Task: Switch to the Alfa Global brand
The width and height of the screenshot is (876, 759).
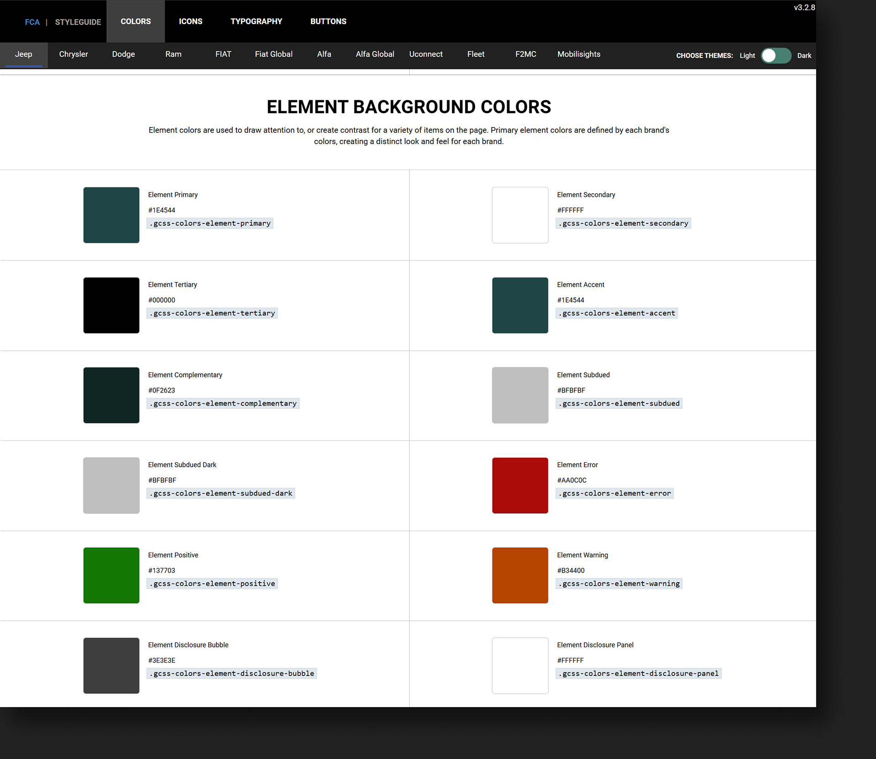Action: (375, 54)
